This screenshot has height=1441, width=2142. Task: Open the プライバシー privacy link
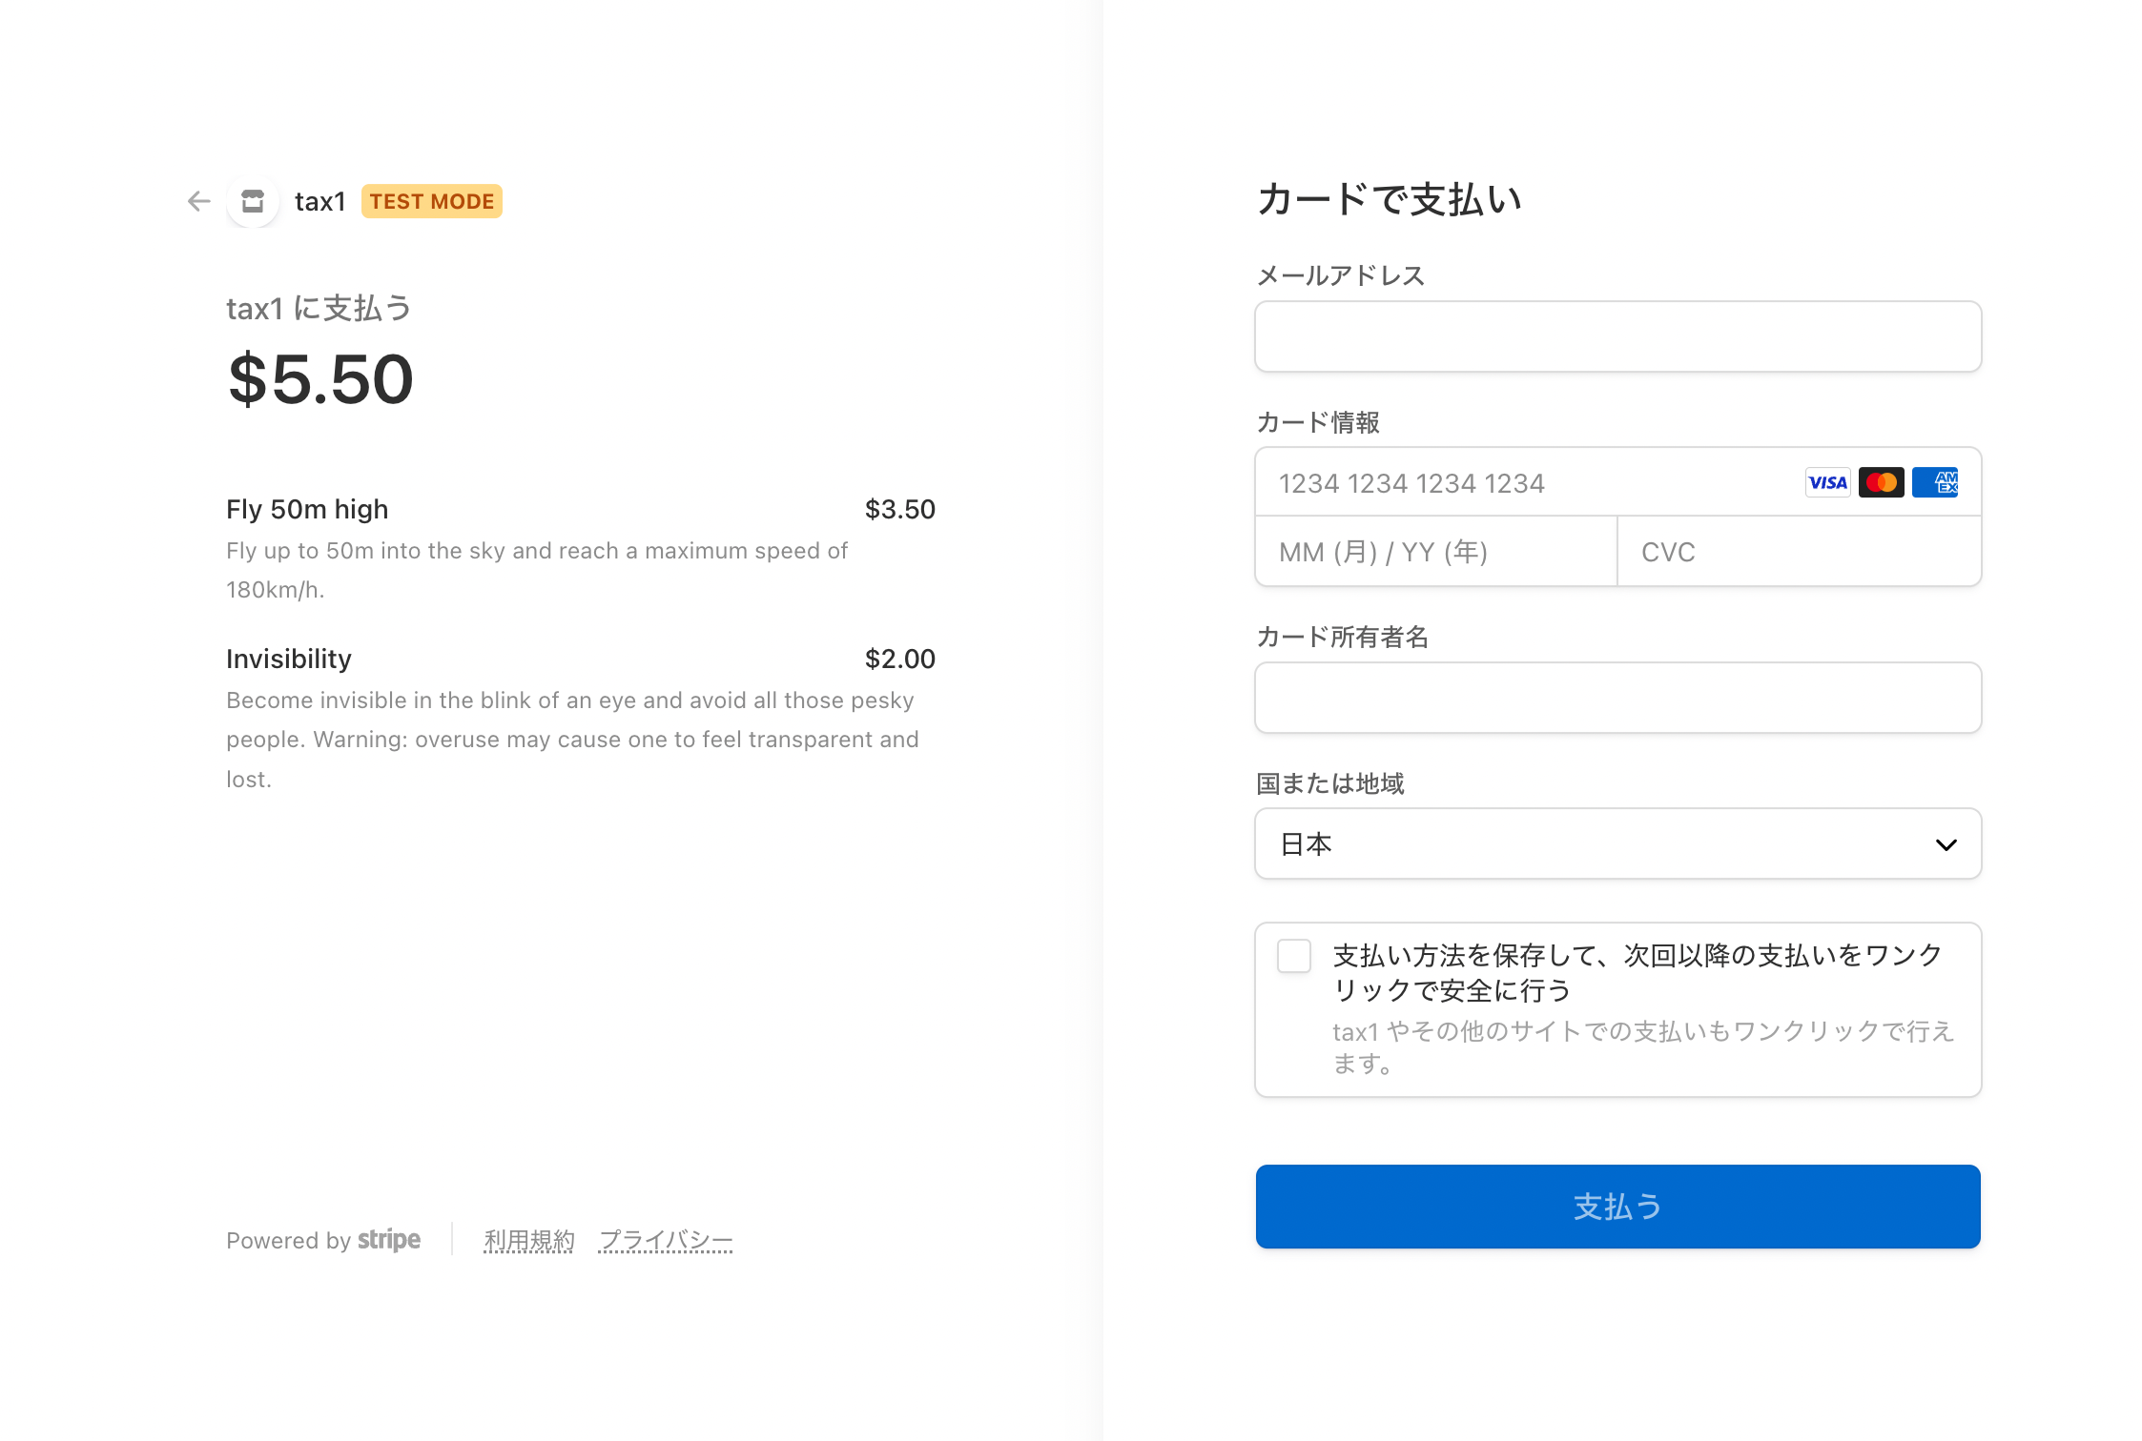click(x=666, y=1239)
